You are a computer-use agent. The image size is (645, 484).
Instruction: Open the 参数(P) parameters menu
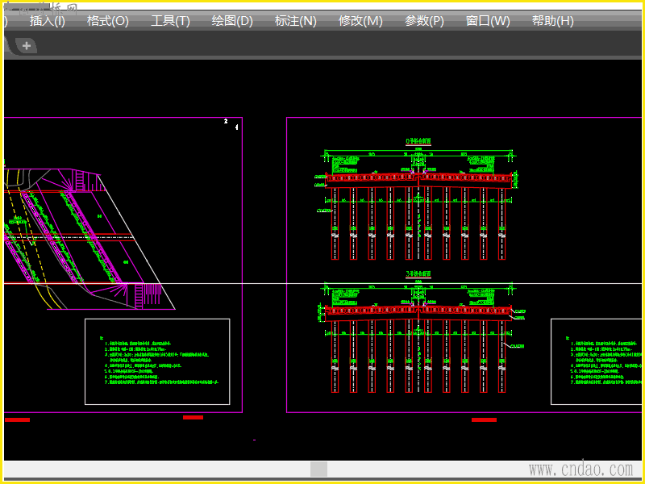click(x=424, y=21)
